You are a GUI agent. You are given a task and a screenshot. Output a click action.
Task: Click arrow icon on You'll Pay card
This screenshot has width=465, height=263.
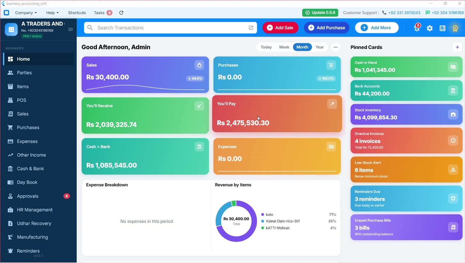click(x=332, y=104)
